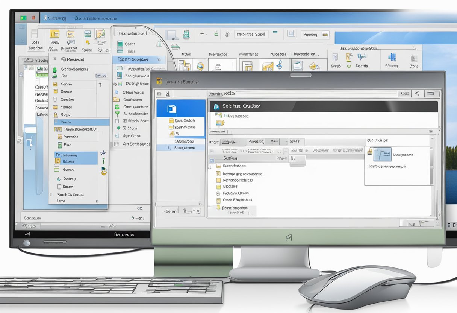Switch to the Many tab in the settings dialog
Image resolution: width=457 pixels, height=313 pixels.
(295, 141)
